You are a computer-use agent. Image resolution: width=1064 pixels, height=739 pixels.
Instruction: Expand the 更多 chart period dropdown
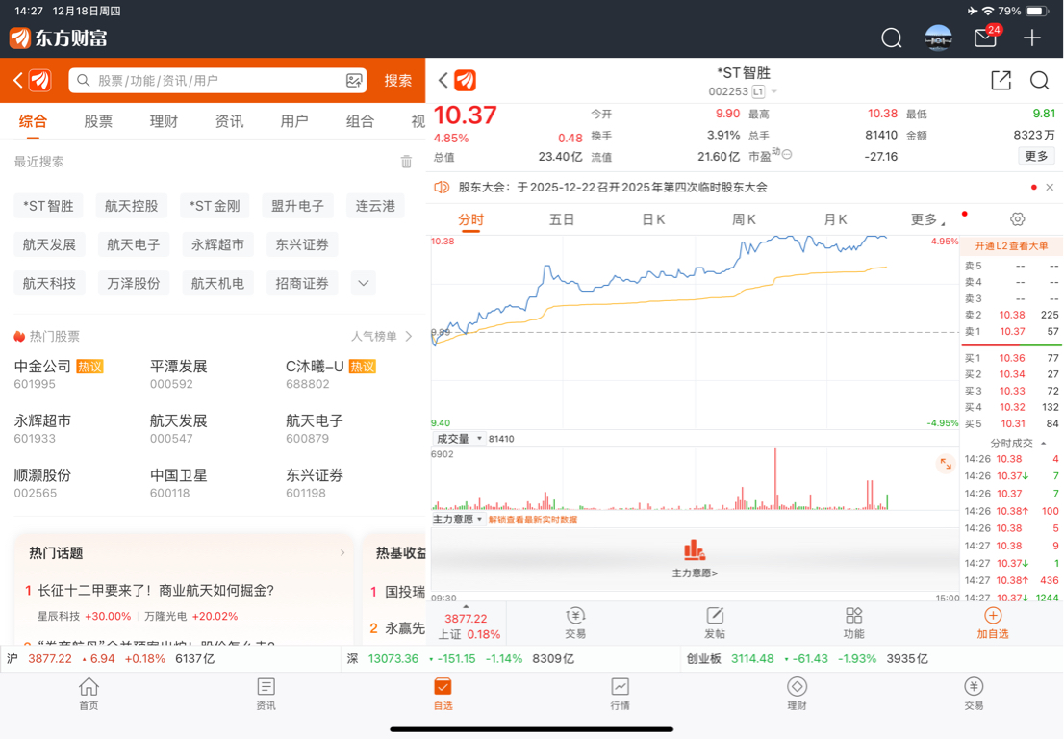[x=927, y=219]
